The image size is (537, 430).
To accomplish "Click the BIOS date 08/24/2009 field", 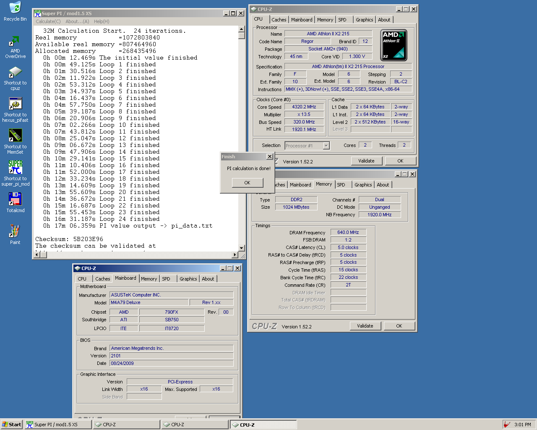I will tap(171, 363).
